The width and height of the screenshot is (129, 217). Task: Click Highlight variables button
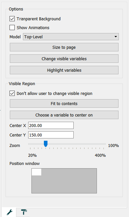(64, 70)
